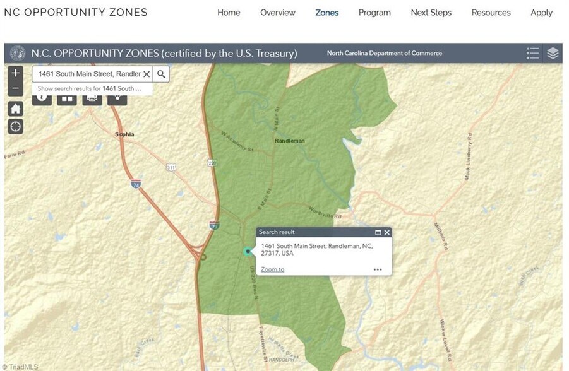
Task: Find my location on the map
Action: (x=16, y=127)
